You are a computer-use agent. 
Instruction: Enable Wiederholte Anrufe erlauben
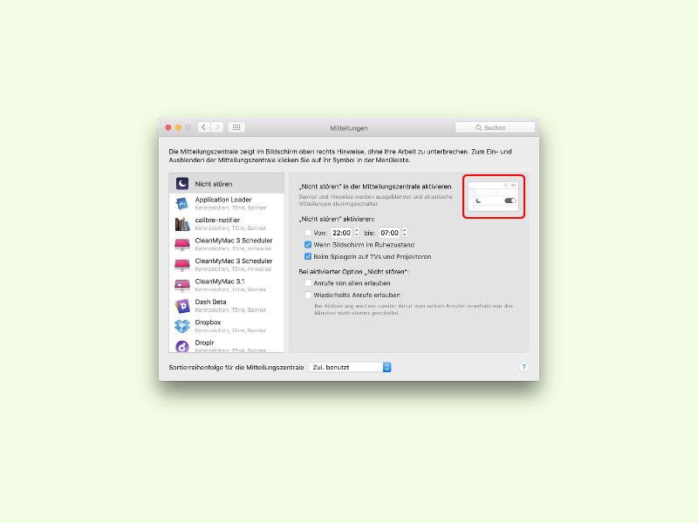coord(308,295)
